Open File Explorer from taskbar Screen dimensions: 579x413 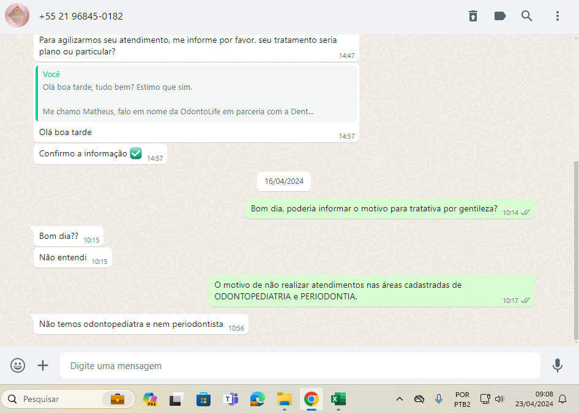[285, 399]
